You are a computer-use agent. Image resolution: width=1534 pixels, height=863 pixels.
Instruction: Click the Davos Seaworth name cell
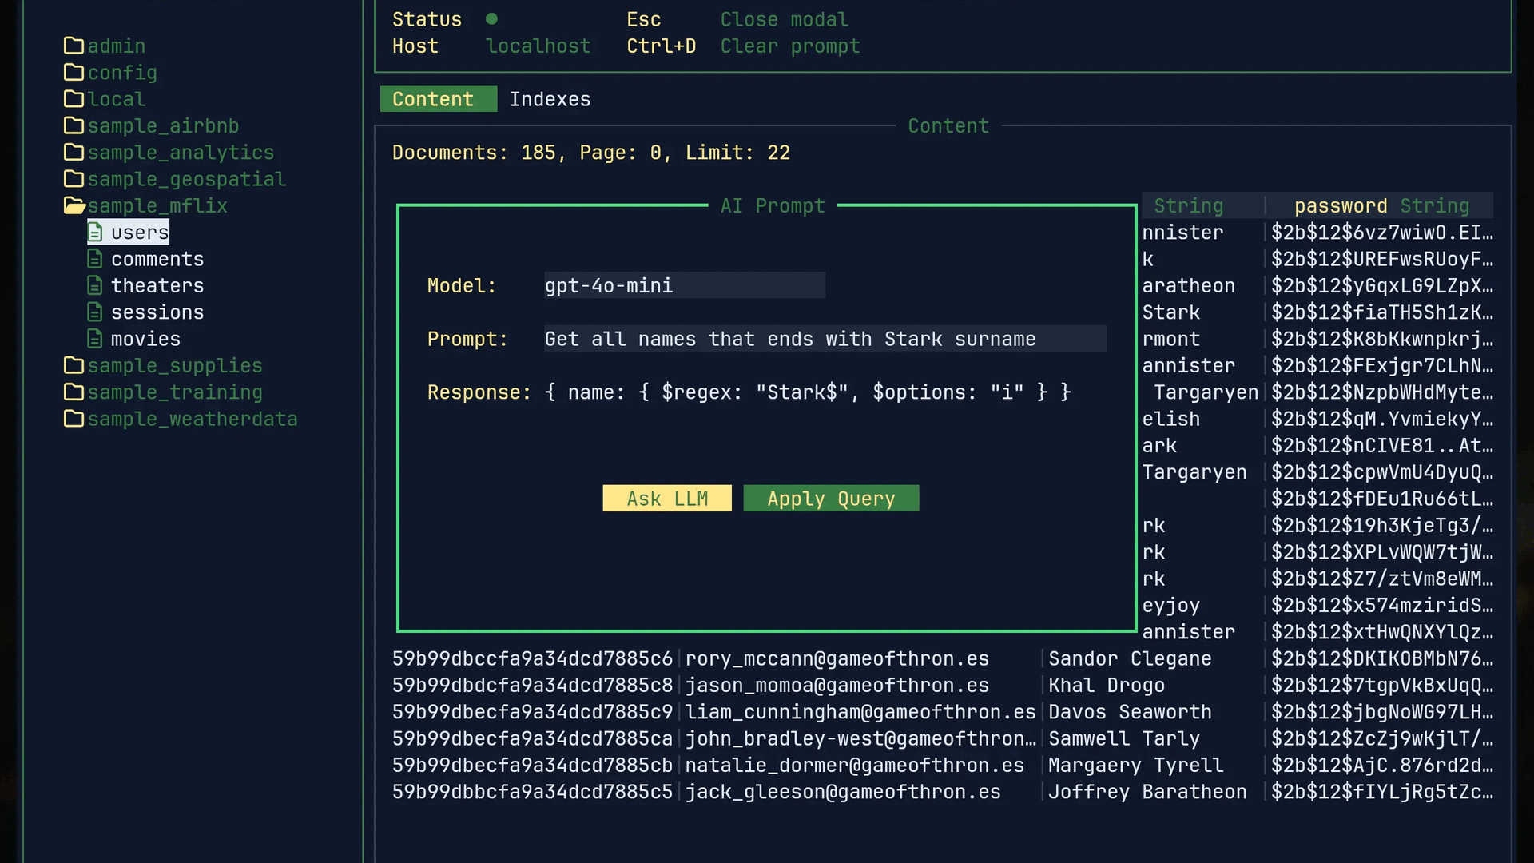[x=1130, y=711]
